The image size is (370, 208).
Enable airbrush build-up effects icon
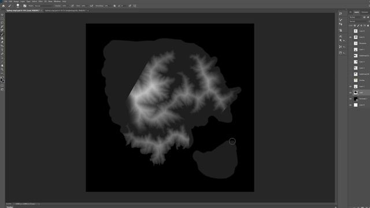[x=91, y=6]
